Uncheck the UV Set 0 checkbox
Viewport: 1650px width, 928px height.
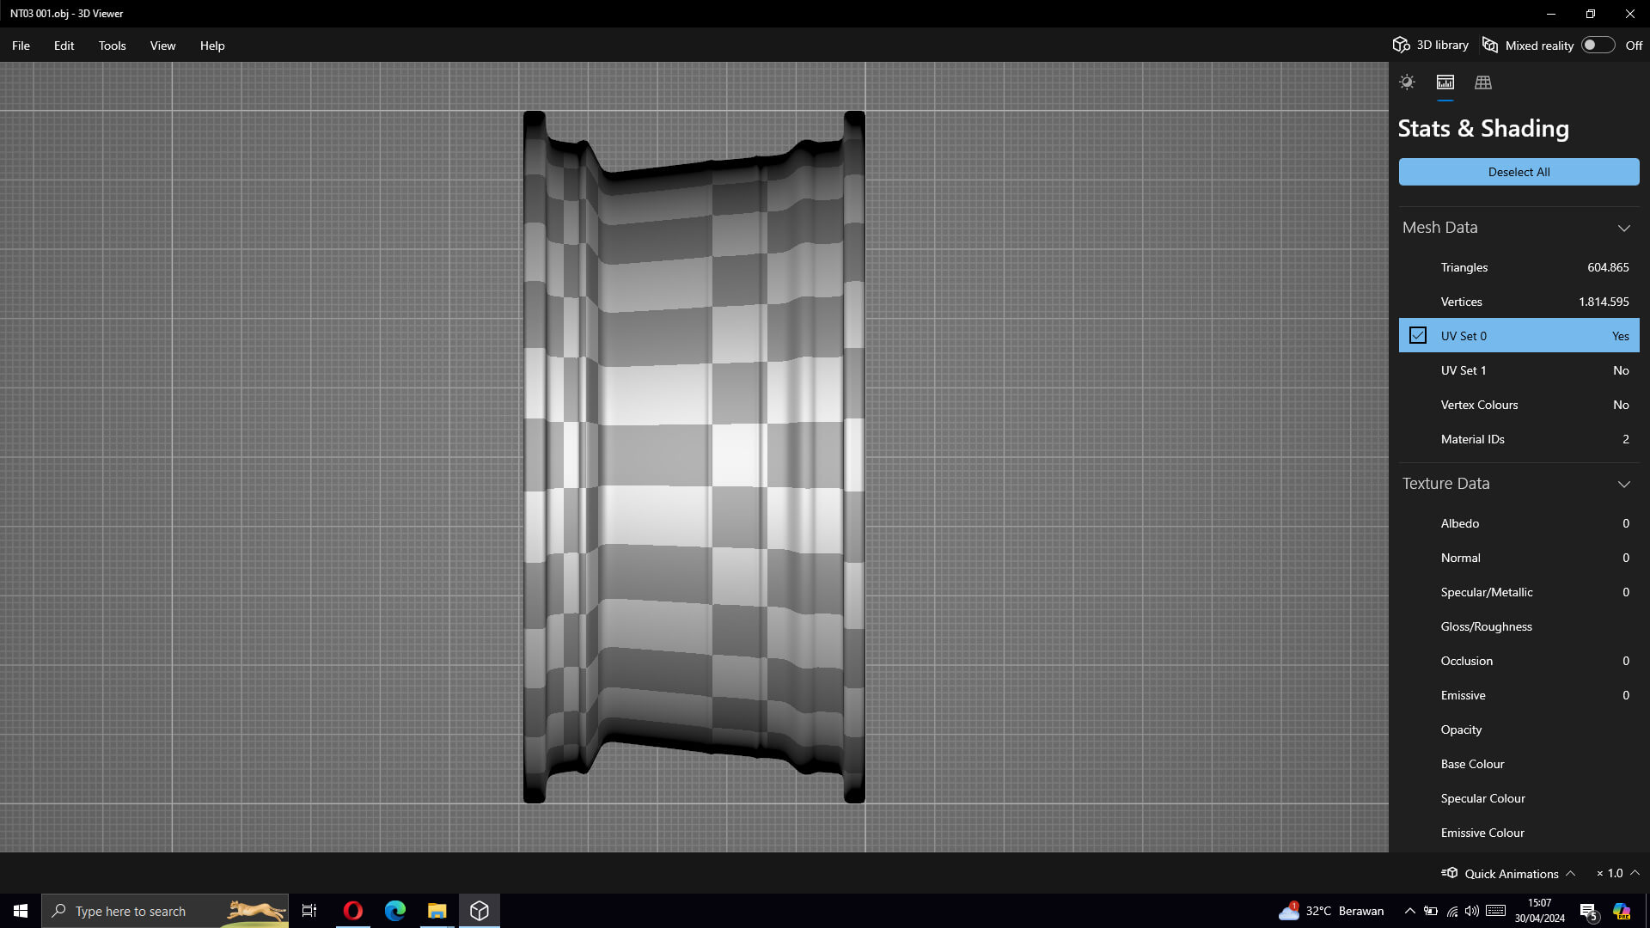coord(1418,336)
